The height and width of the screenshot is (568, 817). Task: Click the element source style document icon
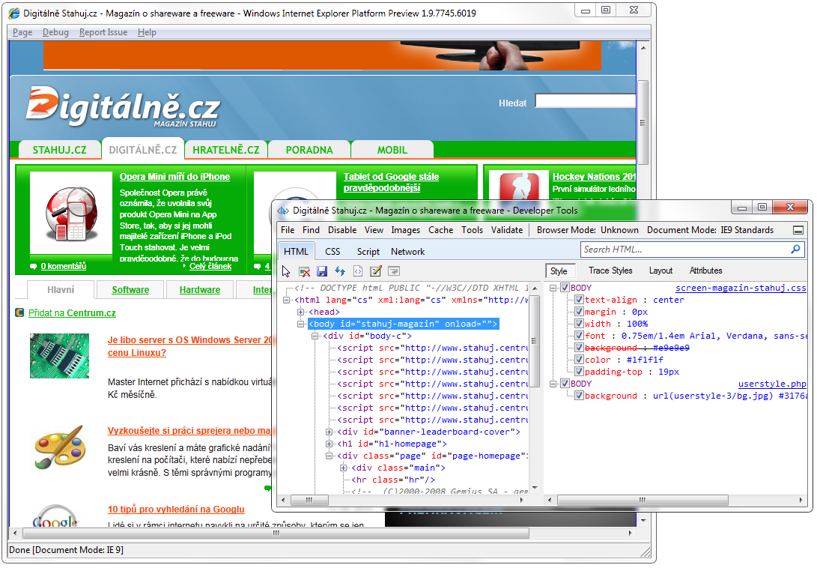pos(358,271)
